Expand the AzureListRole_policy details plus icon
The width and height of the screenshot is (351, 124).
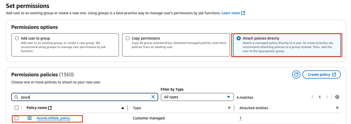[x=30, y=118]
